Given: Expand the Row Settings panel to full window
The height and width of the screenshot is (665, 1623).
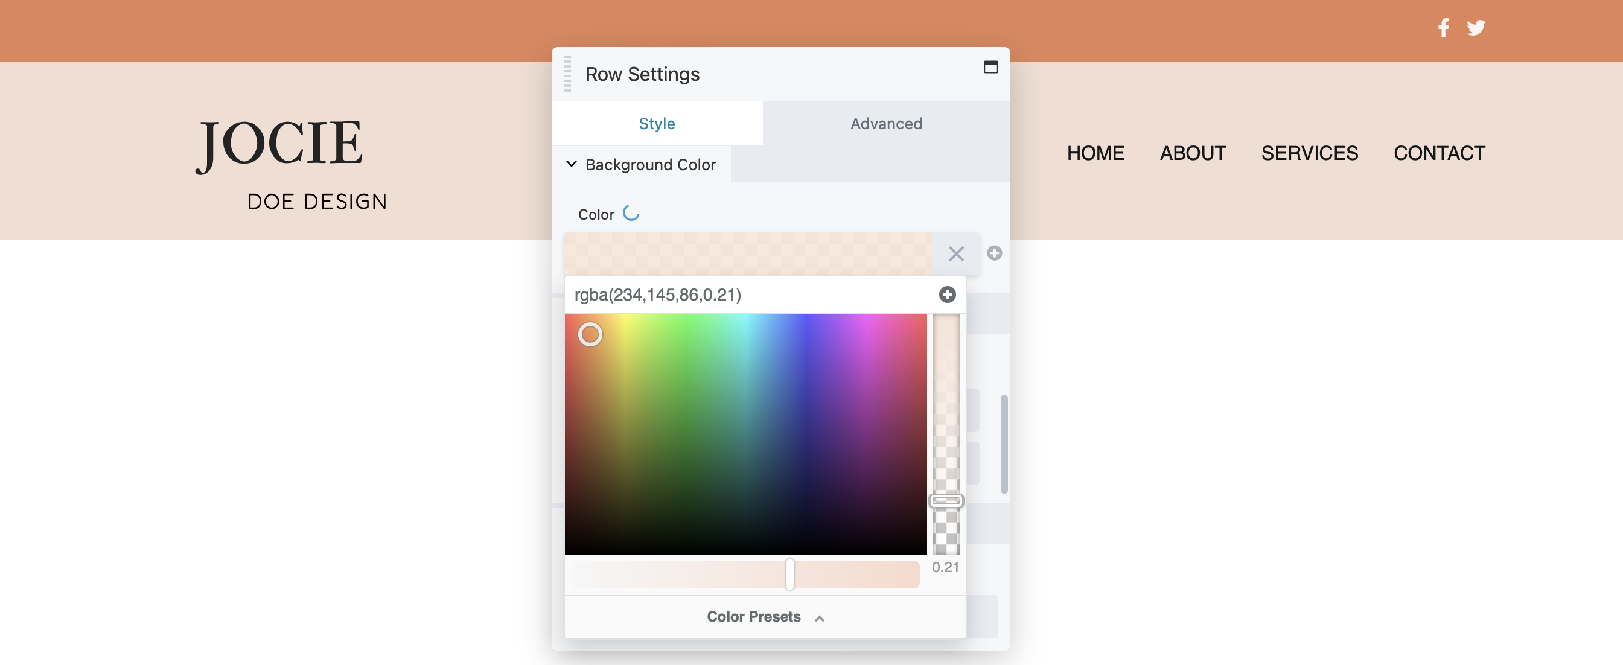Looking at the screenshot, I should tap(990, 67).
